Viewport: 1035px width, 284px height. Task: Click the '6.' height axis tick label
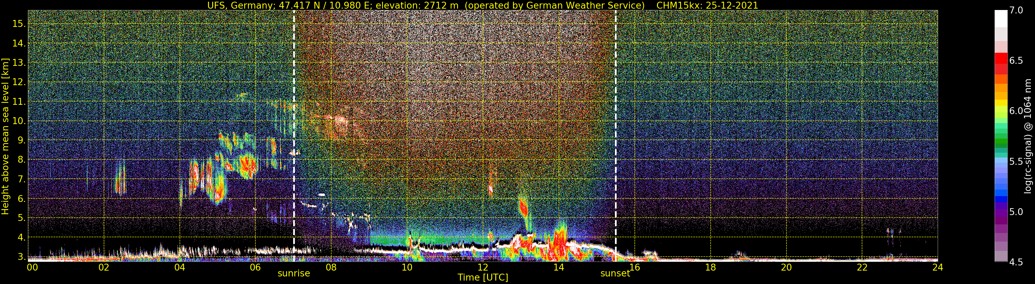[x=21, y=199]
